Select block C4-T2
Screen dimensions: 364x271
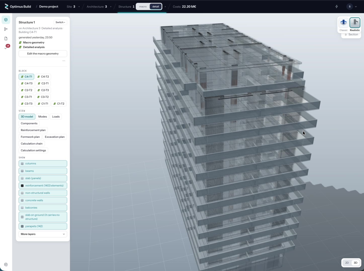[x=43, y=77]
